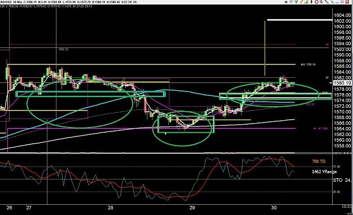The image size is (353, 215).
Task: Click date label 30 on time axis
Action: point(274,208)
